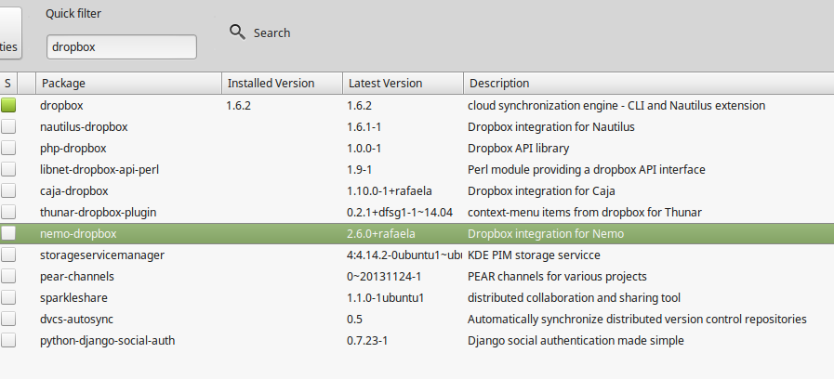Sort by Description column header
The width and height of the screenshot is (834, 379).
click(649, 84)
